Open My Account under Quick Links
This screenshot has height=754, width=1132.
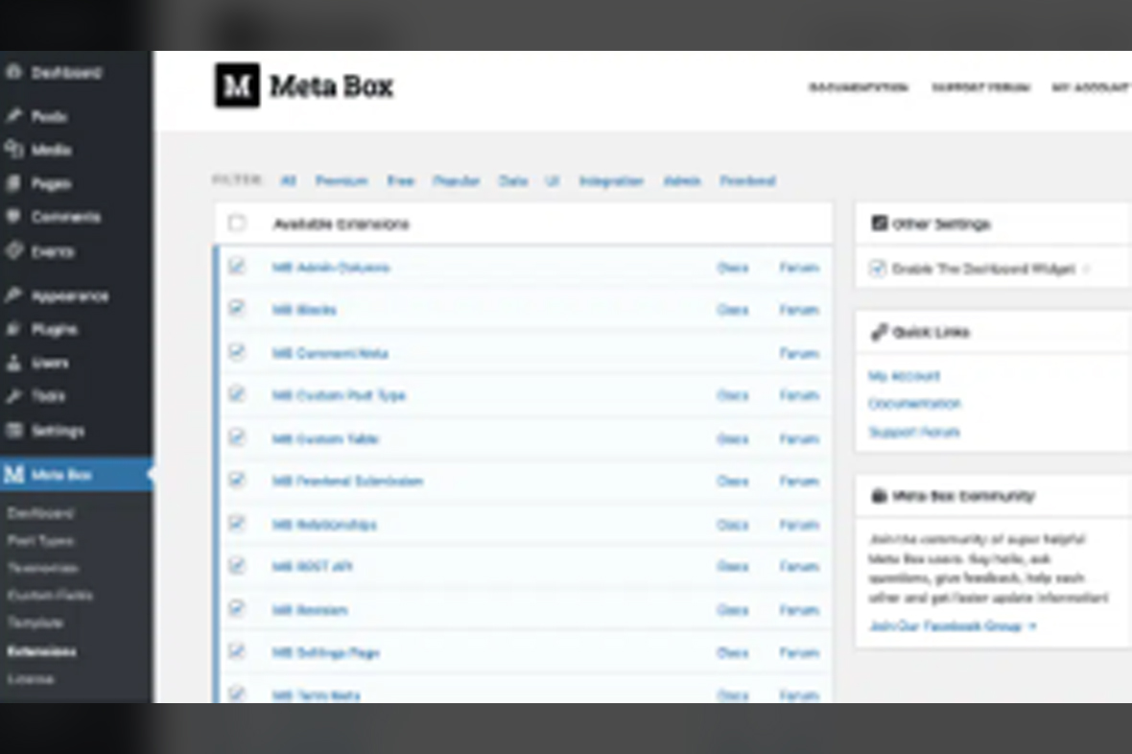pos(904,375)
